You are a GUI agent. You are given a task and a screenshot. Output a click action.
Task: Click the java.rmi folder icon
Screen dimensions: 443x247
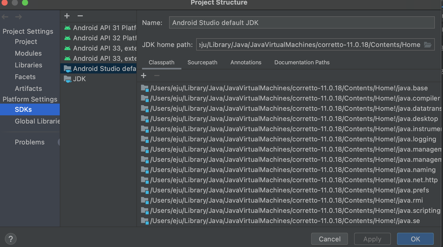(x=145, y=201)
